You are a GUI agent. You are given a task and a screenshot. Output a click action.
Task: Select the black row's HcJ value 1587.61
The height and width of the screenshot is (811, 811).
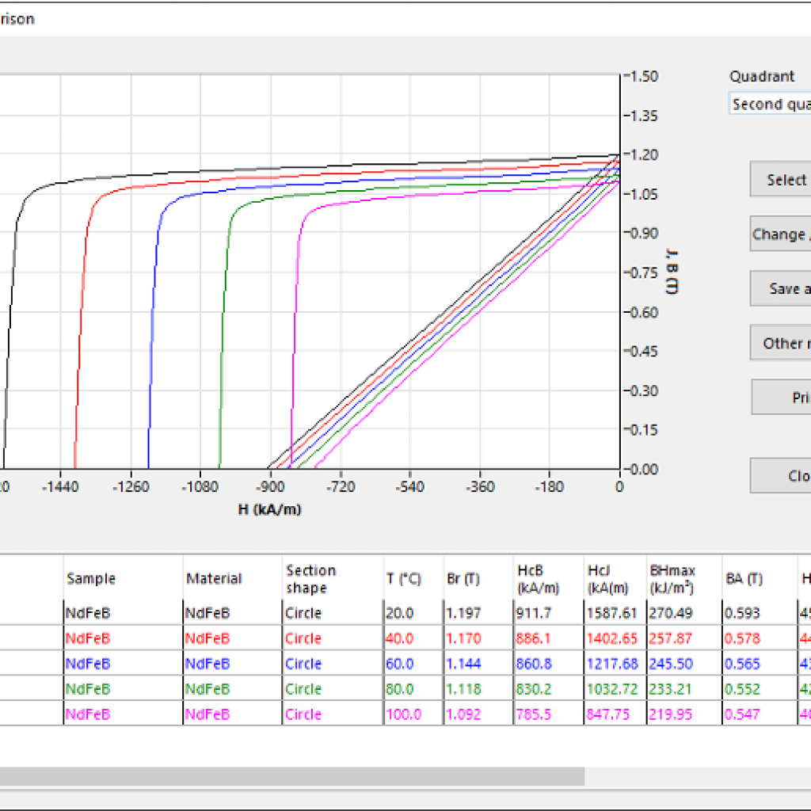(613, 613)
